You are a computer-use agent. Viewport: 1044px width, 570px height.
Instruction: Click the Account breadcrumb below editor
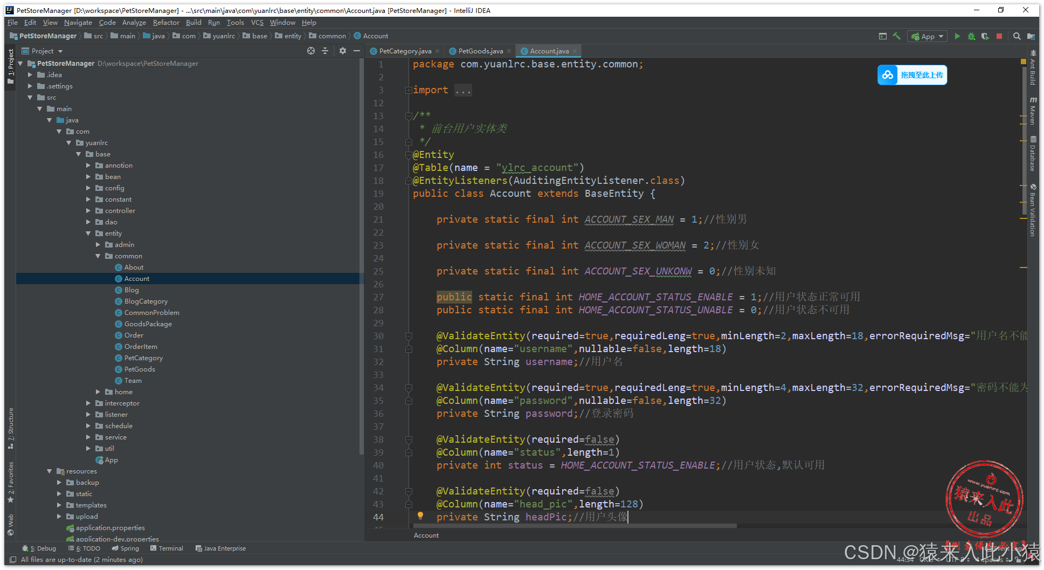coord(426,535)
